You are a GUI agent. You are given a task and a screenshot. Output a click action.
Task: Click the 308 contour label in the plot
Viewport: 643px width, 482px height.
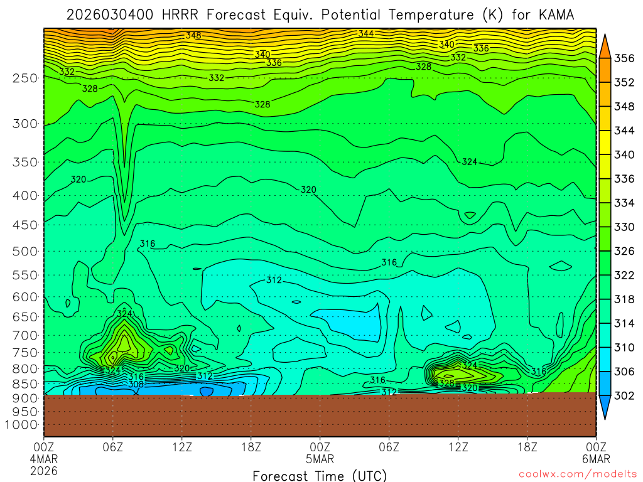click(x=136, y=384)
